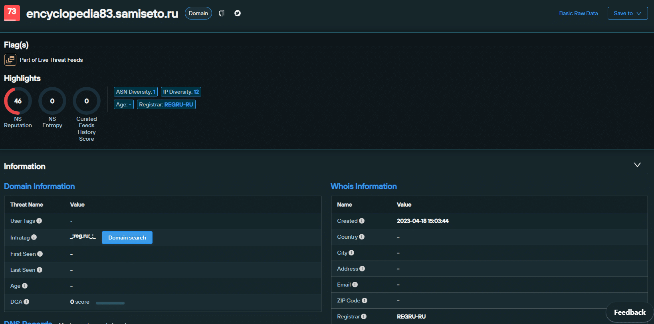Click the Curated Feeds History Score gauge
The width and height of the screenshot is (654, 324).
click(x=87, y=101)
